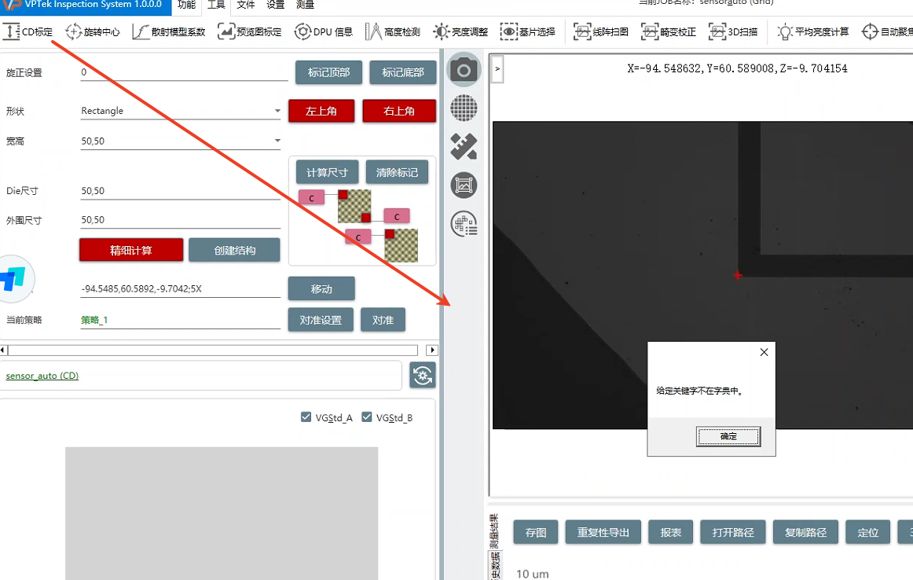Click the refresh settings icon beside sensor_auto
Viewport: 913px width, 580px height.
point(423,376)
